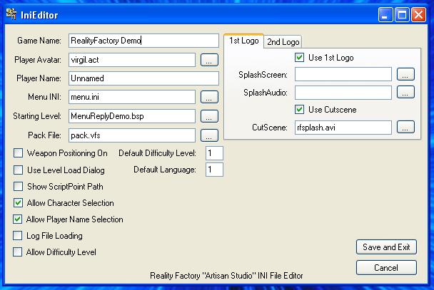
Task: Click the Player Name input field
Action: tap(143, 78)
